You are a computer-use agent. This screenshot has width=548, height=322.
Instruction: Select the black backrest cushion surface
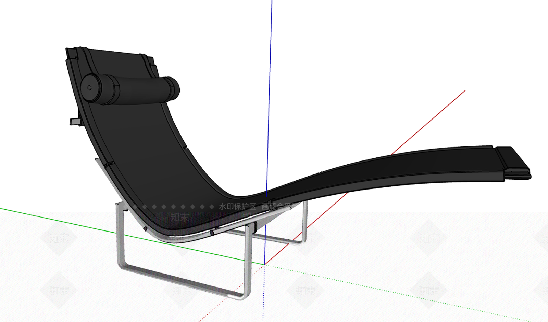pos(144,137)
